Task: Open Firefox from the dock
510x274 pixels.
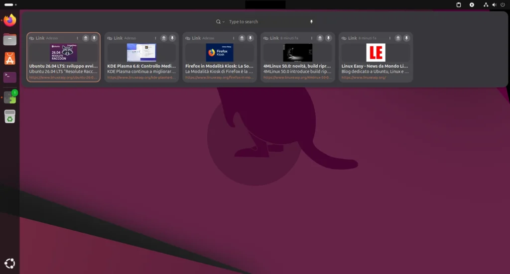Action: tap(10, 20)
